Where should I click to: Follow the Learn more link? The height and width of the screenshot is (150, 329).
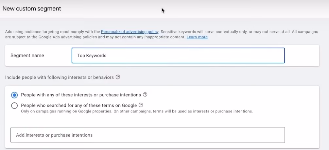tap(197, 37)
